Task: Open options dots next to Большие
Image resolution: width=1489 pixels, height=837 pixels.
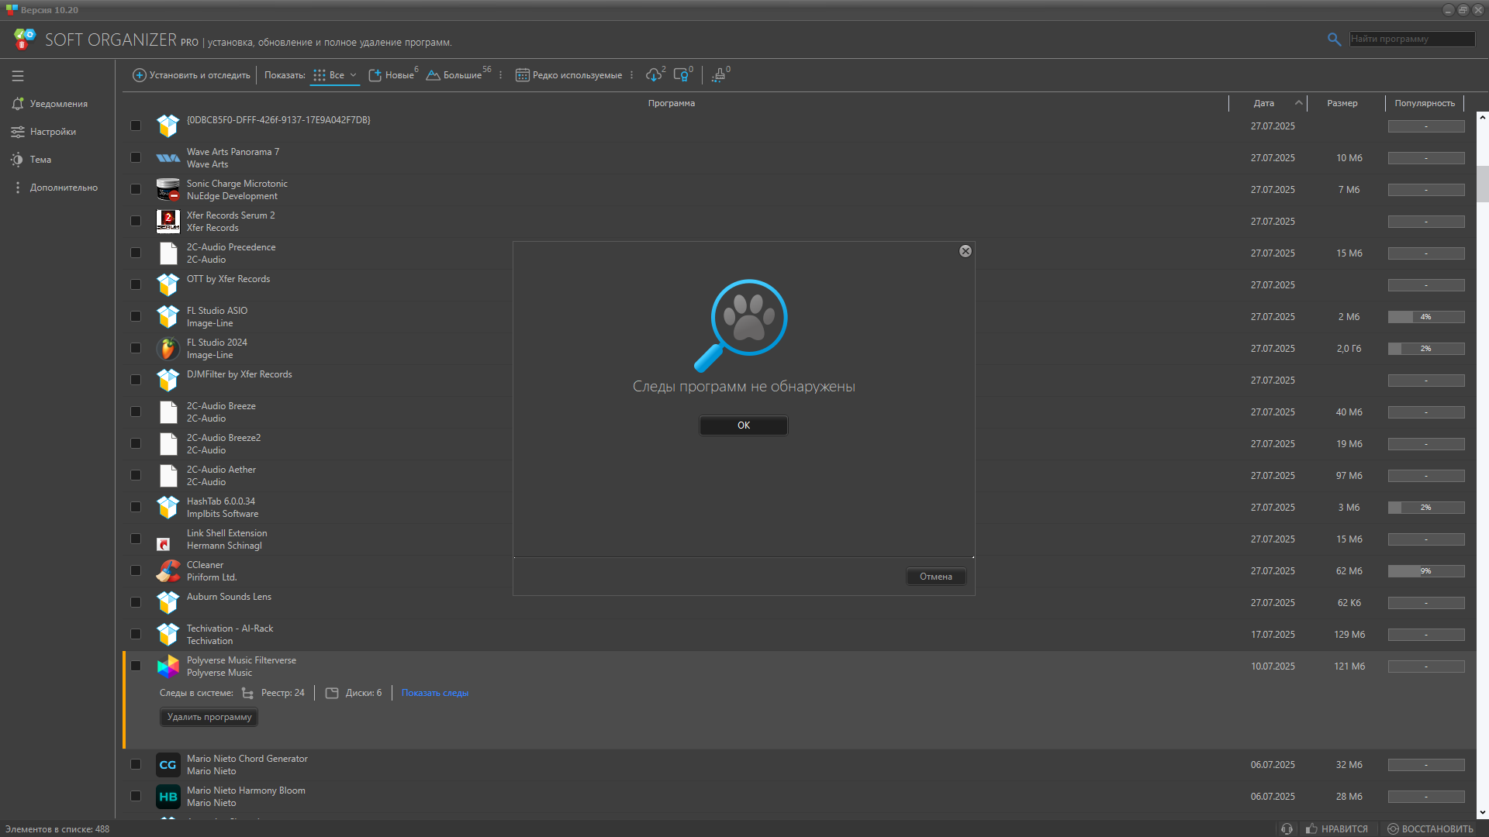Action: point(500,75)
